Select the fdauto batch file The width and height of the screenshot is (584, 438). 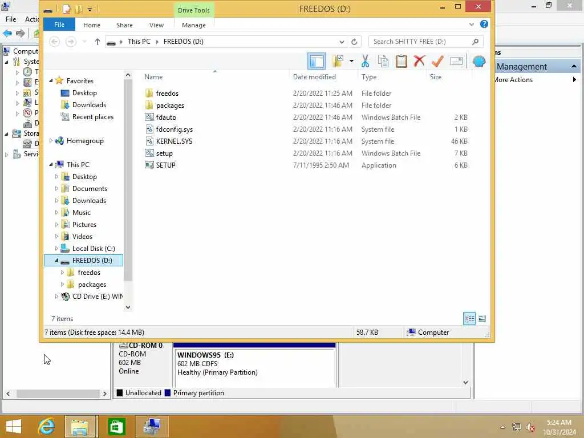click(166, 117)
